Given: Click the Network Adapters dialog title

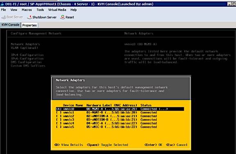Looking at the screenshot, I should tap(70, 80).
